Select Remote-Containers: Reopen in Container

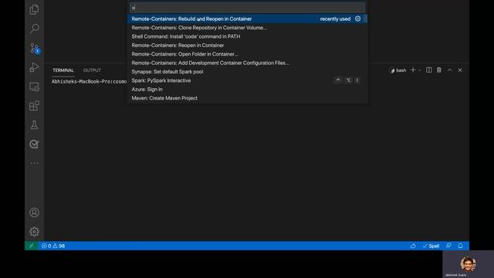point(247,45)
